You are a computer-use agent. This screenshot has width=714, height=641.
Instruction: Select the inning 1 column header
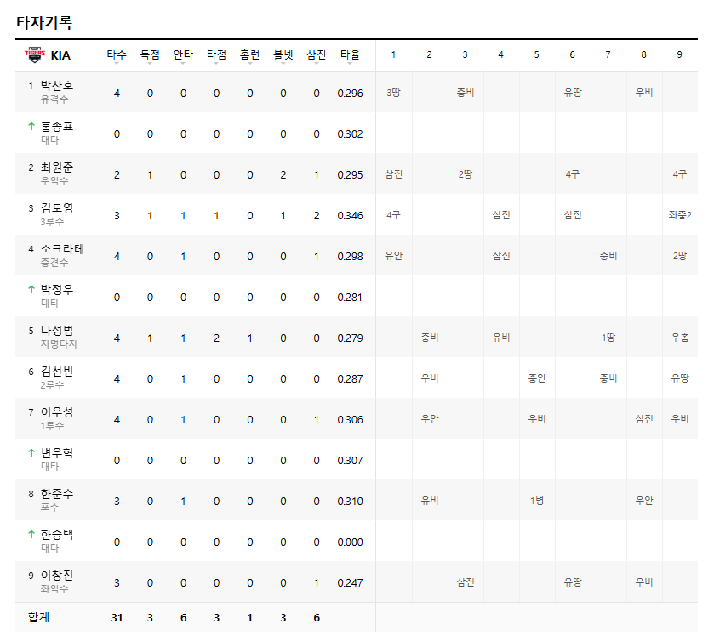pos(393,54)
